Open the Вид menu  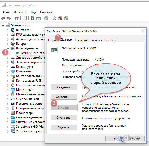33,12
